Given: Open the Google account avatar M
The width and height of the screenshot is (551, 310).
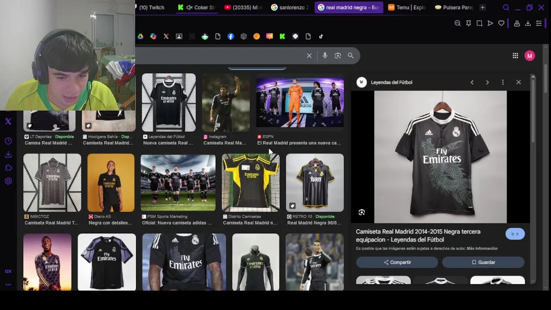Looking at the screenshot, I should tap(530, 56).
